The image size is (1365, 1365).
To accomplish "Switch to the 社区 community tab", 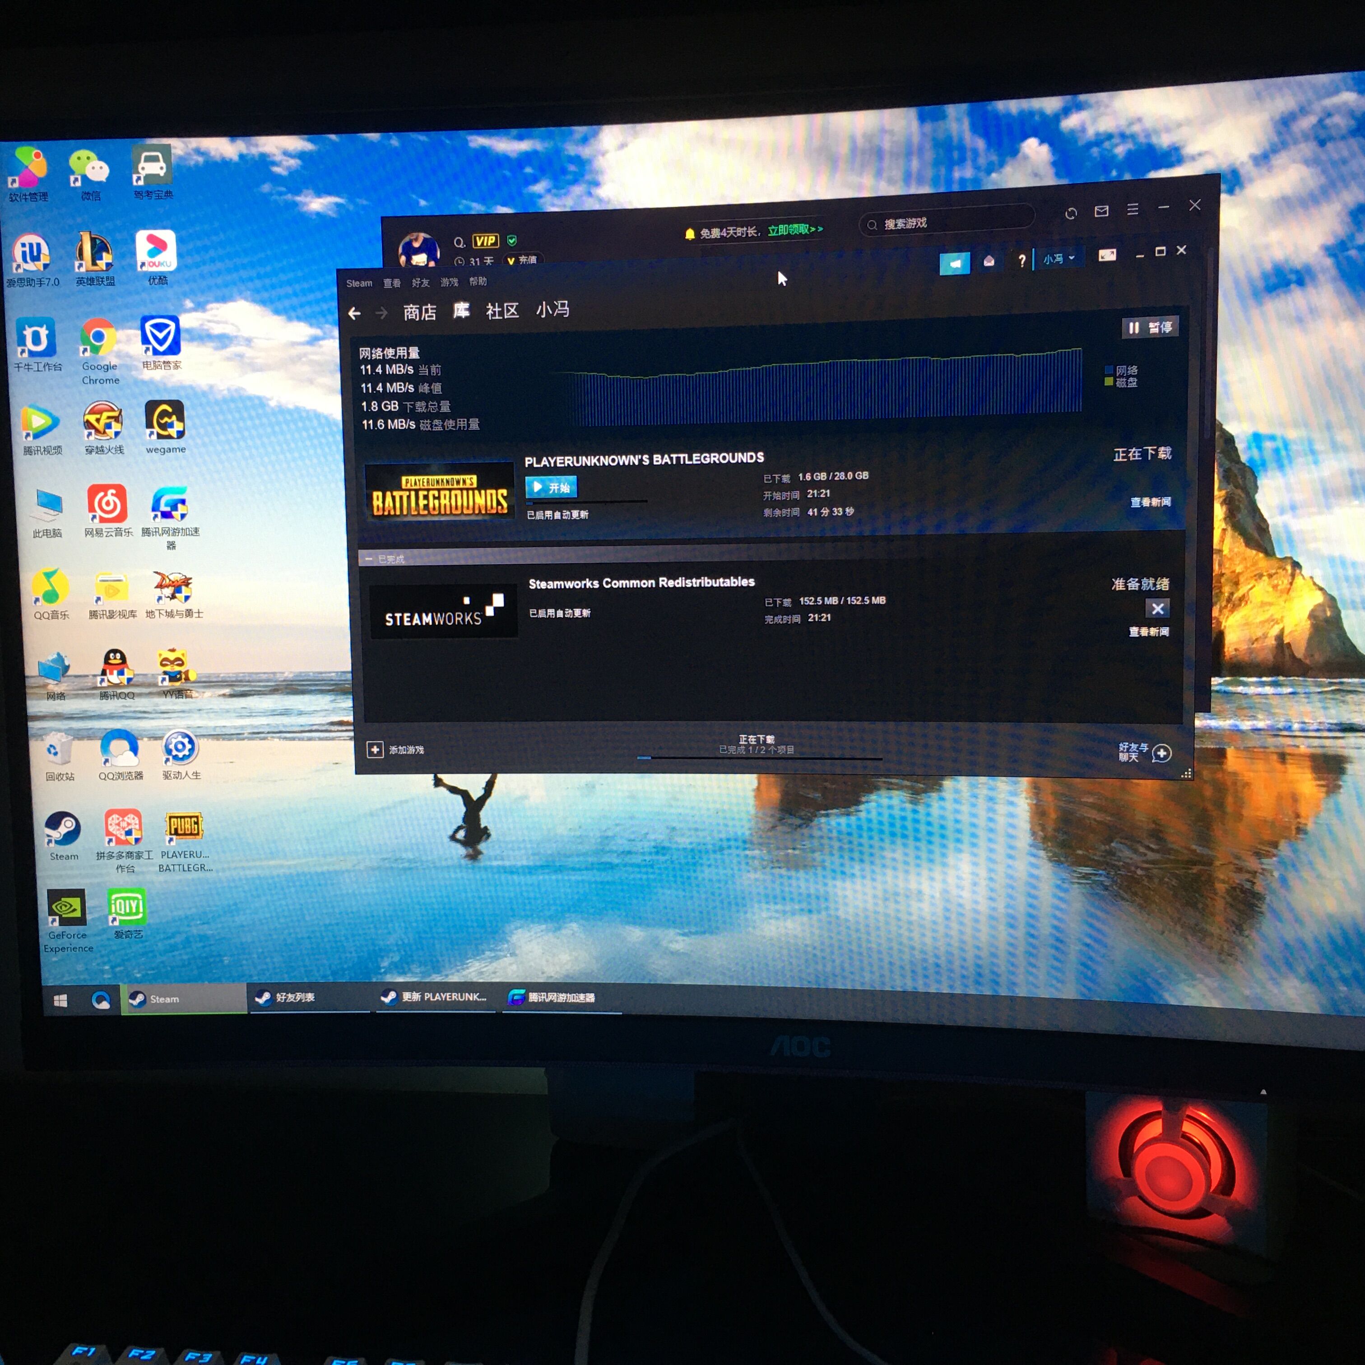I will 502,310.
